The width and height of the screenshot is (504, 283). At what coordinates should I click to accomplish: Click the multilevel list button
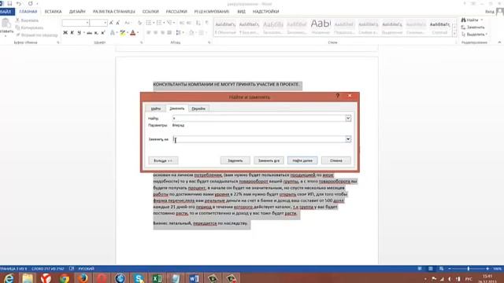[x=169, y=23]
